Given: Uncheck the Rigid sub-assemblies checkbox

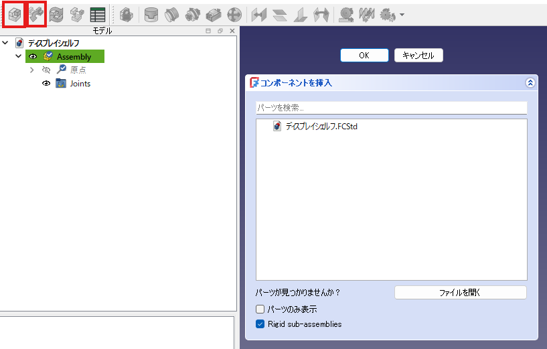Looking at the screenshot, I should 260,324.
